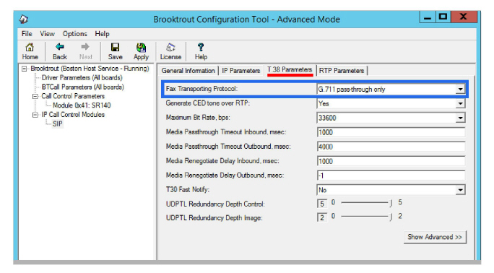Select IP Call Control Modules tree label

[x=73, y=115]
